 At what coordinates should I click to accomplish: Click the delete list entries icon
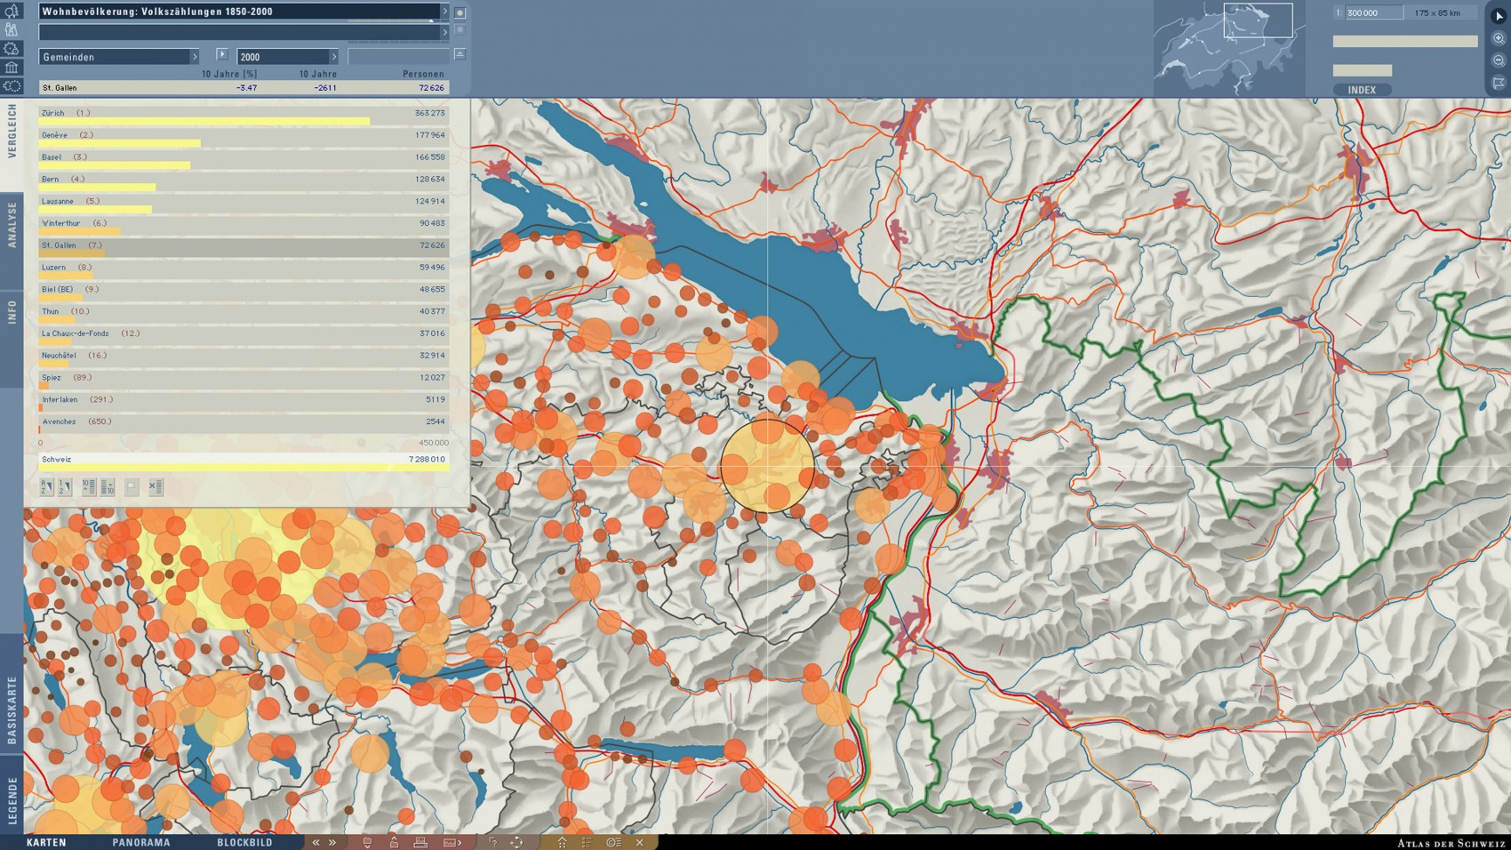point(156,486)
